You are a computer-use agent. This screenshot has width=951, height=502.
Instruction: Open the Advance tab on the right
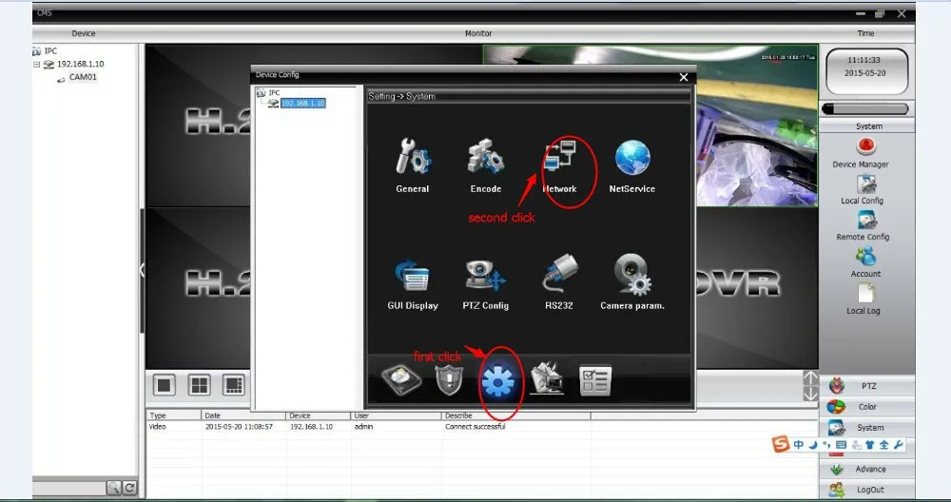click(866, 470)
